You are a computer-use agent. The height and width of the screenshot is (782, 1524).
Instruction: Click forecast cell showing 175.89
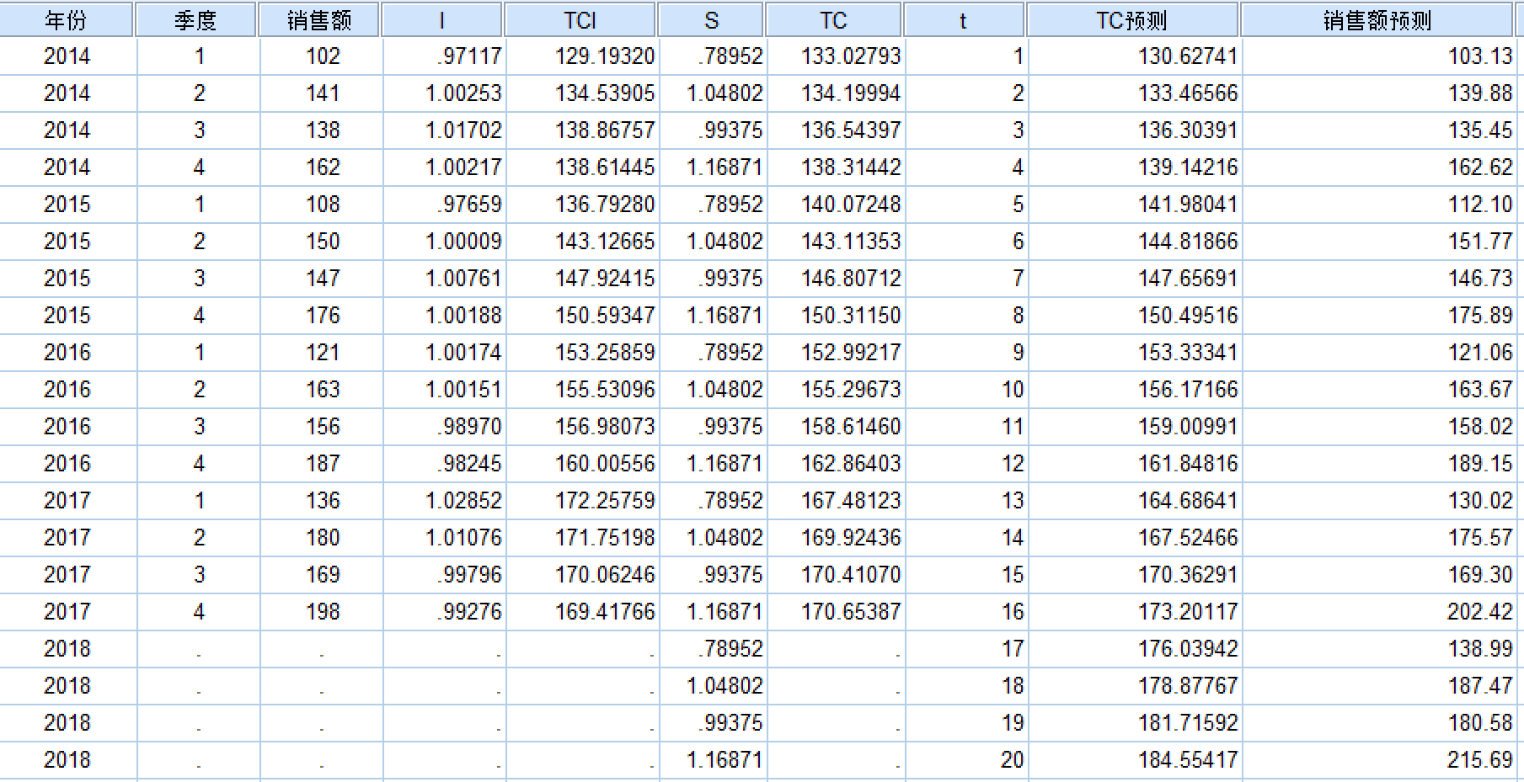(x=1379, y=316)
